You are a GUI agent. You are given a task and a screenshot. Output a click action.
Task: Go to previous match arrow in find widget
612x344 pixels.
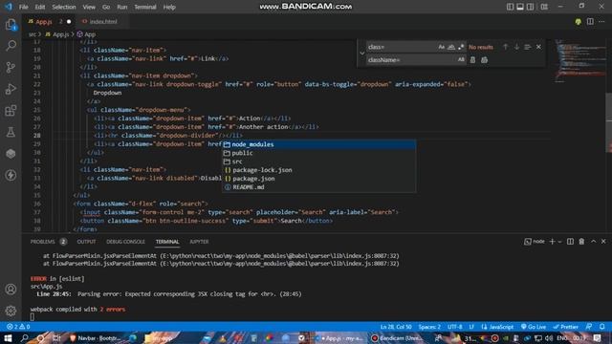coord(506,47)
